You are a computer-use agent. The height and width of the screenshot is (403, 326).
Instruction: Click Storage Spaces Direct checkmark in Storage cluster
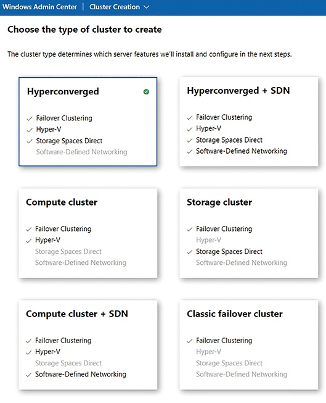click(189, 252)
